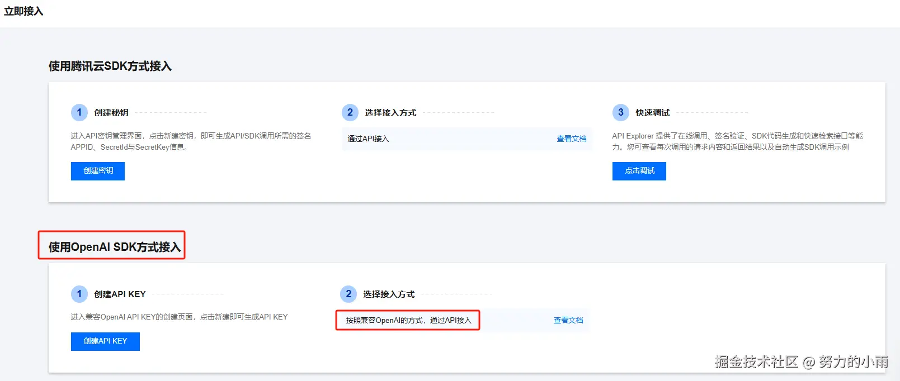The height and width of the screenshot is (381, 900).
Task: Click the 创建秘钥 step title
Action: tap(111, 113)
